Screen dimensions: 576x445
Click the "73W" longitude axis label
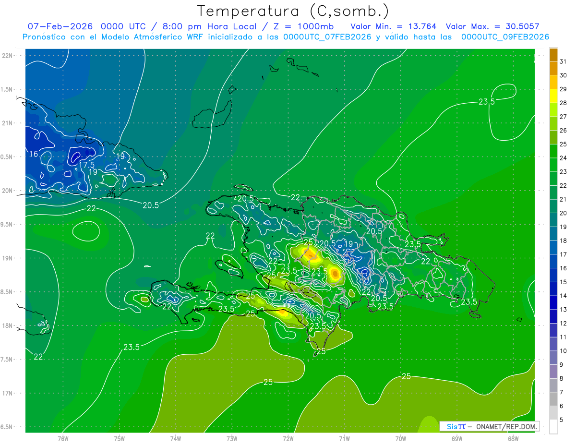pos(232,438)
